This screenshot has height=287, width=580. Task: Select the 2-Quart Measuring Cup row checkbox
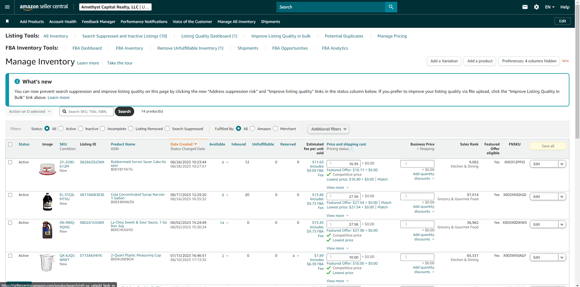[x=10, y=256]
